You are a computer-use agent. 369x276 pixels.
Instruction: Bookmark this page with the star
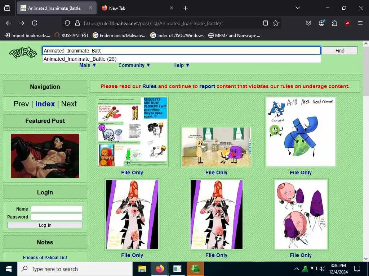(x=276, y=23)
